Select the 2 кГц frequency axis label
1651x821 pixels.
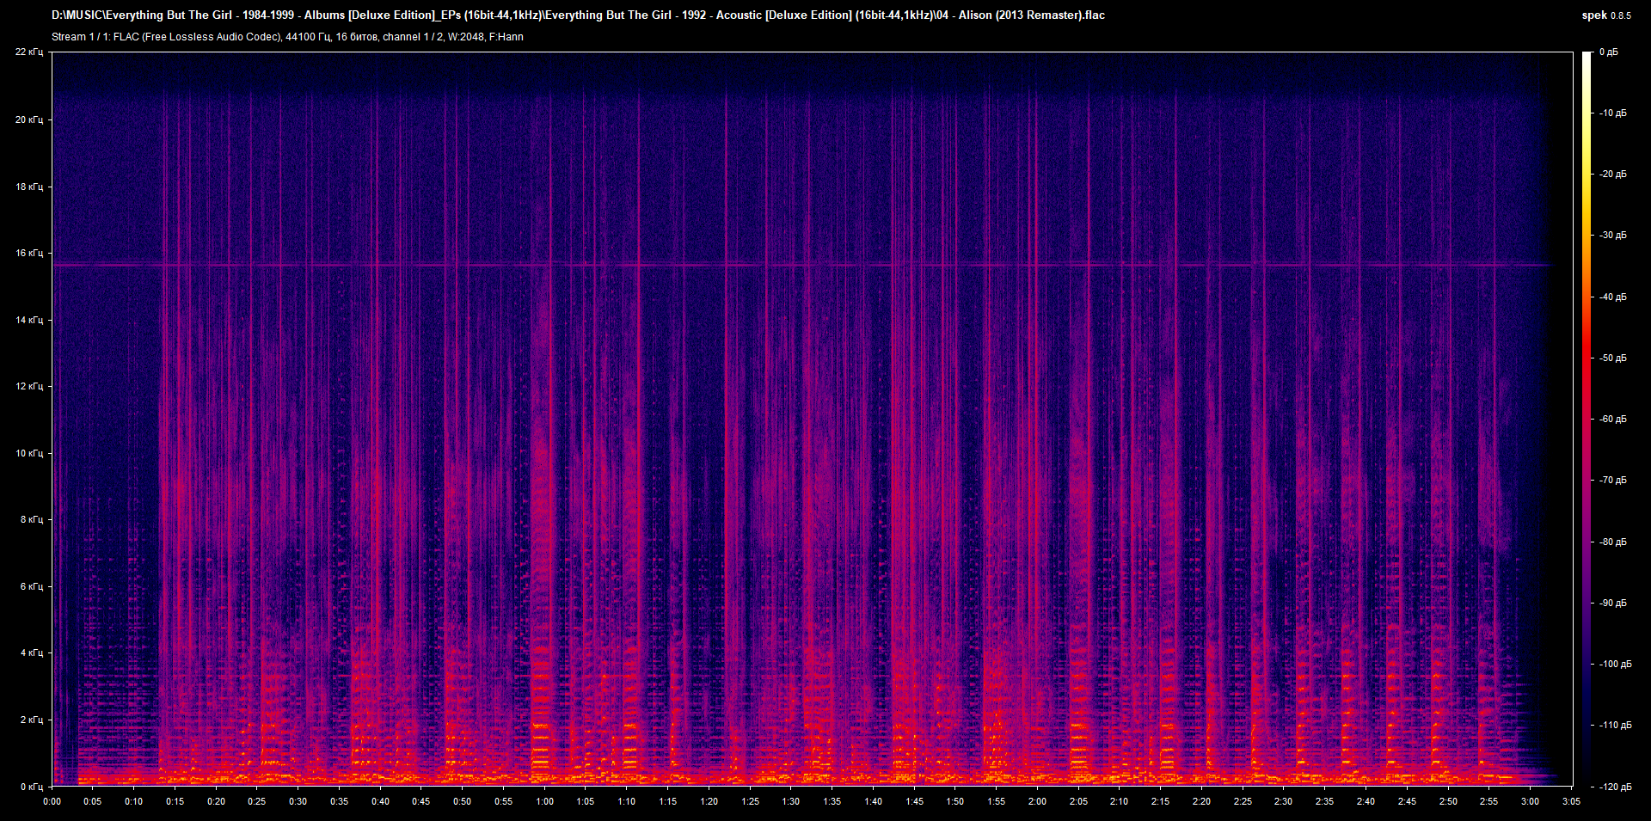click(32, 720)
